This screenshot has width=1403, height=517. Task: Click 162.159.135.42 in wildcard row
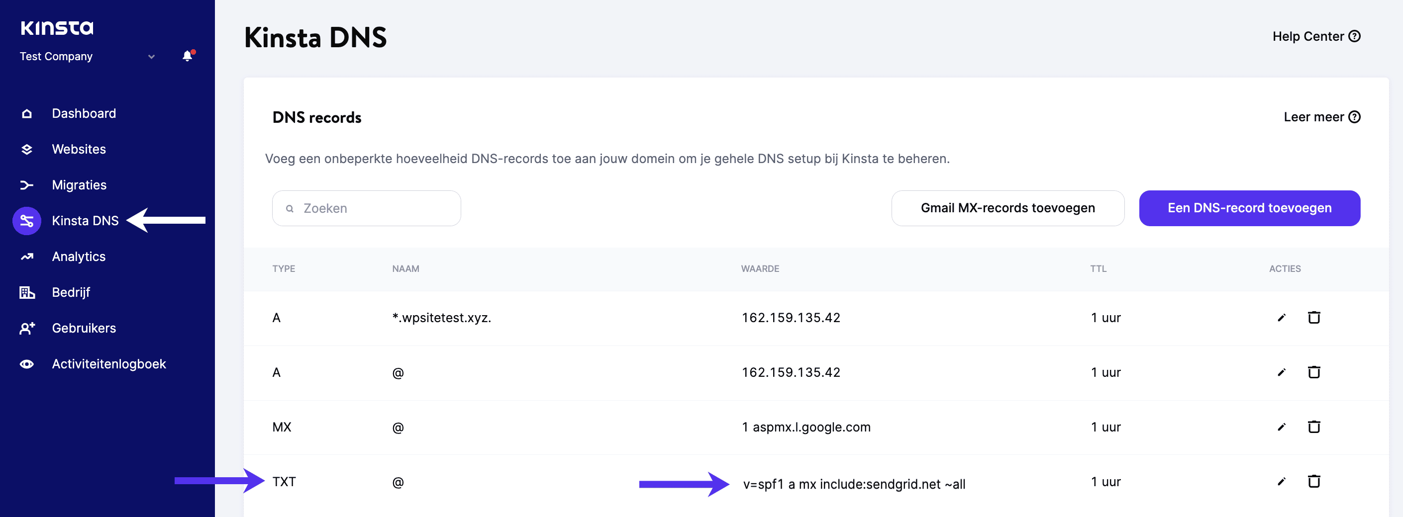click(791, 318)
